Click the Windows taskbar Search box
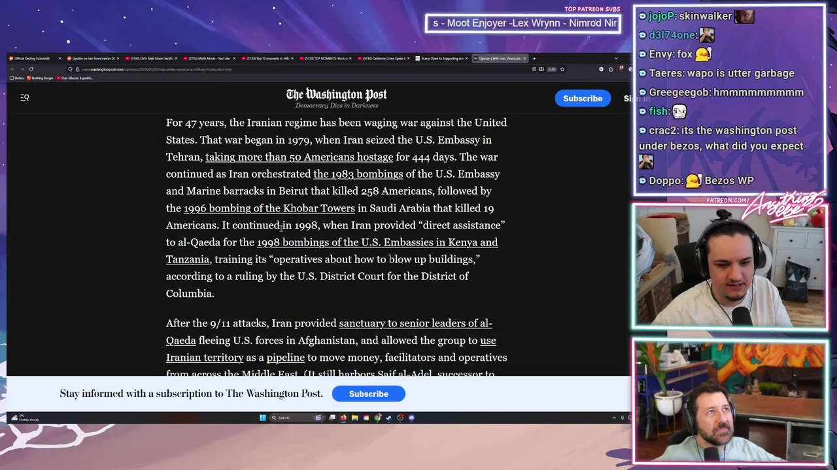Image resolution: width=837 pixels, height=470 pixels. (298, 418)
